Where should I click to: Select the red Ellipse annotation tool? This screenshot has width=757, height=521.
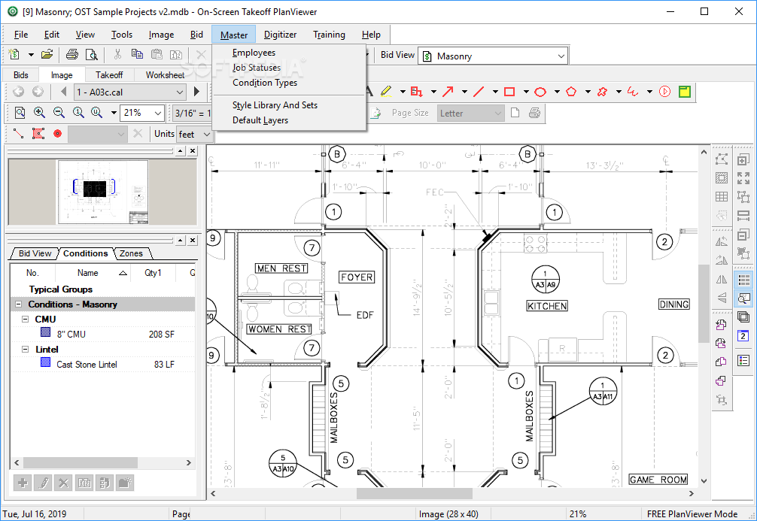tap(540, 92)
